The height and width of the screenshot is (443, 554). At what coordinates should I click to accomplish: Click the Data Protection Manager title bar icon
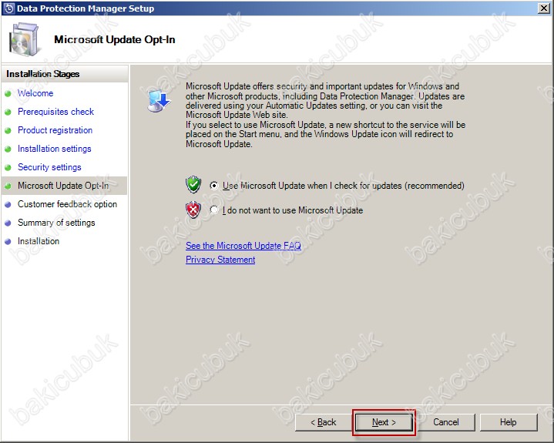(x=8, y=8)
